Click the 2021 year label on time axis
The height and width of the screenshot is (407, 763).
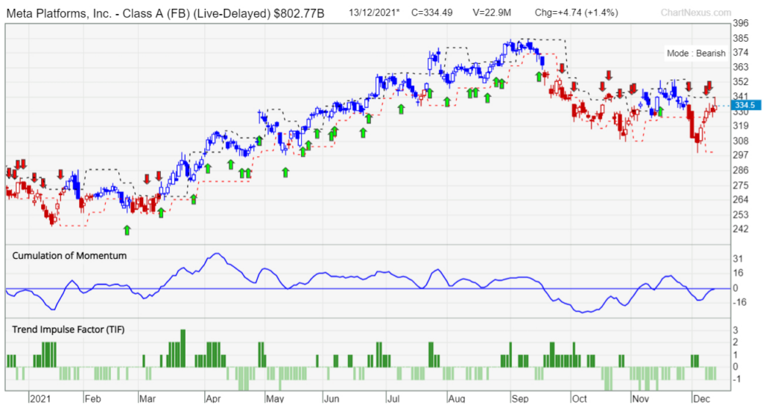40,399
